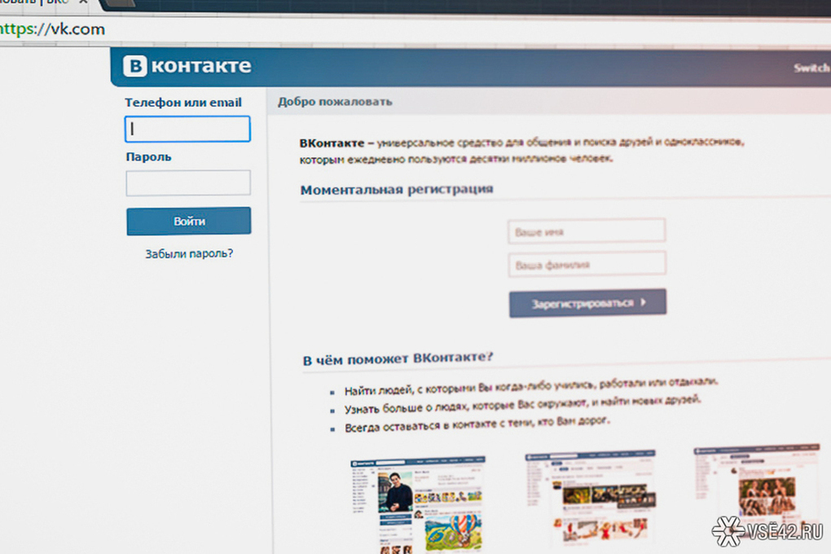Click the line starting Найти людей

(x=531, y=386)
